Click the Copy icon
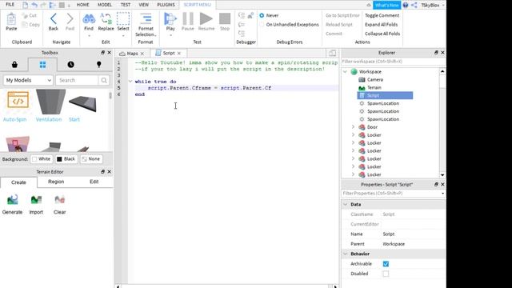The width and height of the screenshot is (512, 288). [x=25, y=25]
